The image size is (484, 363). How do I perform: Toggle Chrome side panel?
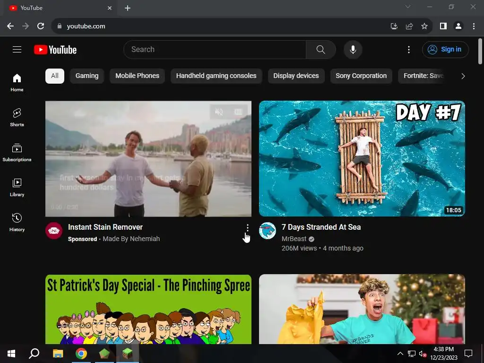tap(443, 26)
